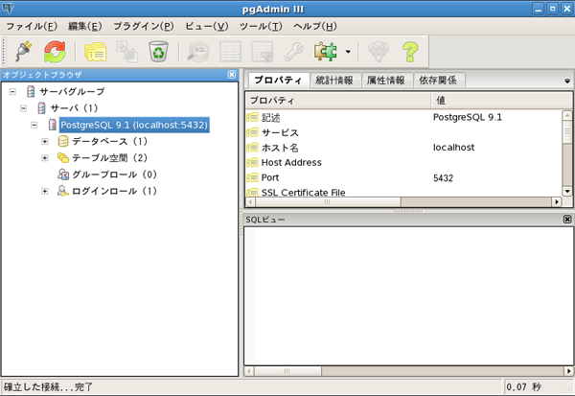Click the プロパティ column header
The height and width of the screenshot is (396, 575).
coord(337,100)
